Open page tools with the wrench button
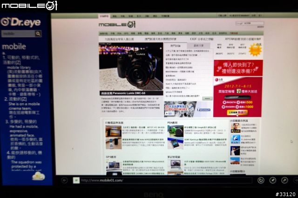Image resolution: width=298 pixels, height=198 pixels. click(x=284, y=180)
